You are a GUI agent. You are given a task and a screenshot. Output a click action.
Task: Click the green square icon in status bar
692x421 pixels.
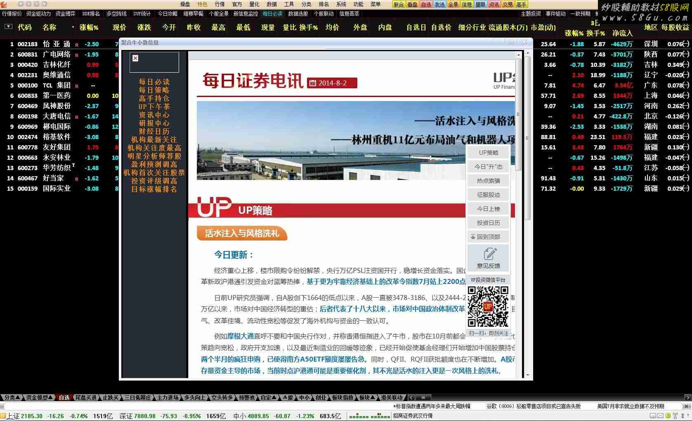pos(668,416)
